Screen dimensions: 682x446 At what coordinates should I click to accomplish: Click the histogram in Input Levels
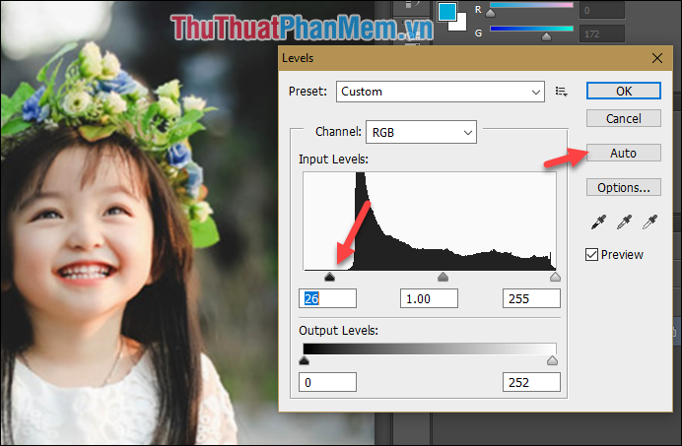pyautogui.click(x=430, y=222)
